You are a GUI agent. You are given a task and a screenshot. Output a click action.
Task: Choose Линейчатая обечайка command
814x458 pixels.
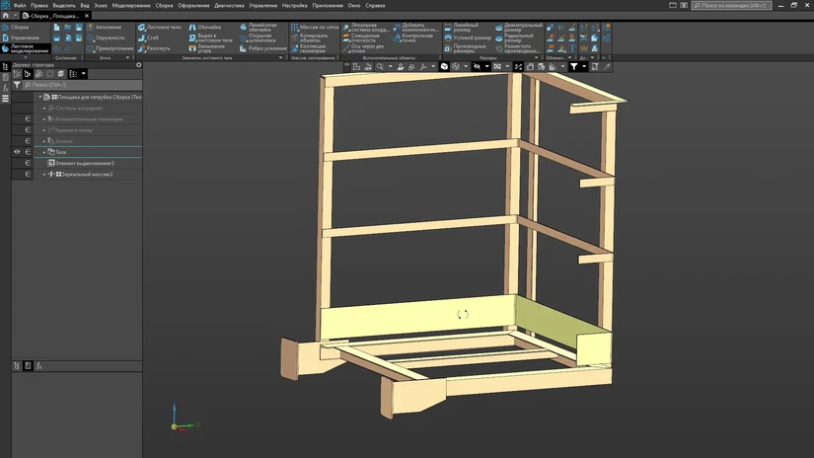(258, 27)
